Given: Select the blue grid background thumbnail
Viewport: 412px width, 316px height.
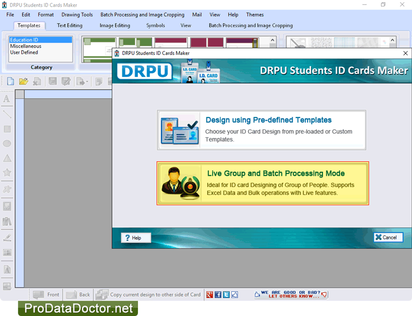Looking at the screenshot, I should (344, 43).
